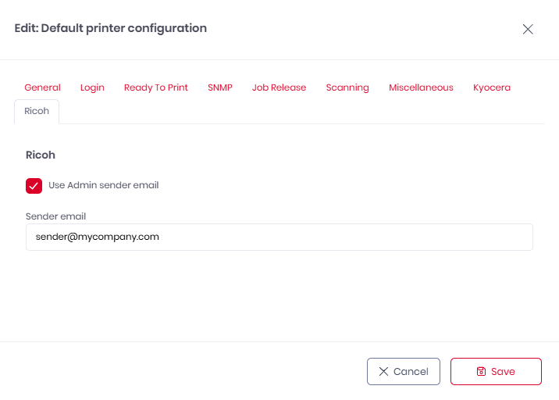559x400 pixels.
Task: Switch to the General tab
Action: point(42,87)
